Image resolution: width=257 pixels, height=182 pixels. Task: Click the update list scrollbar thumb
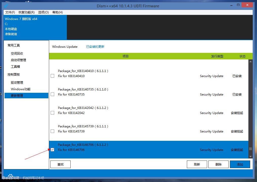coord(250,149)
